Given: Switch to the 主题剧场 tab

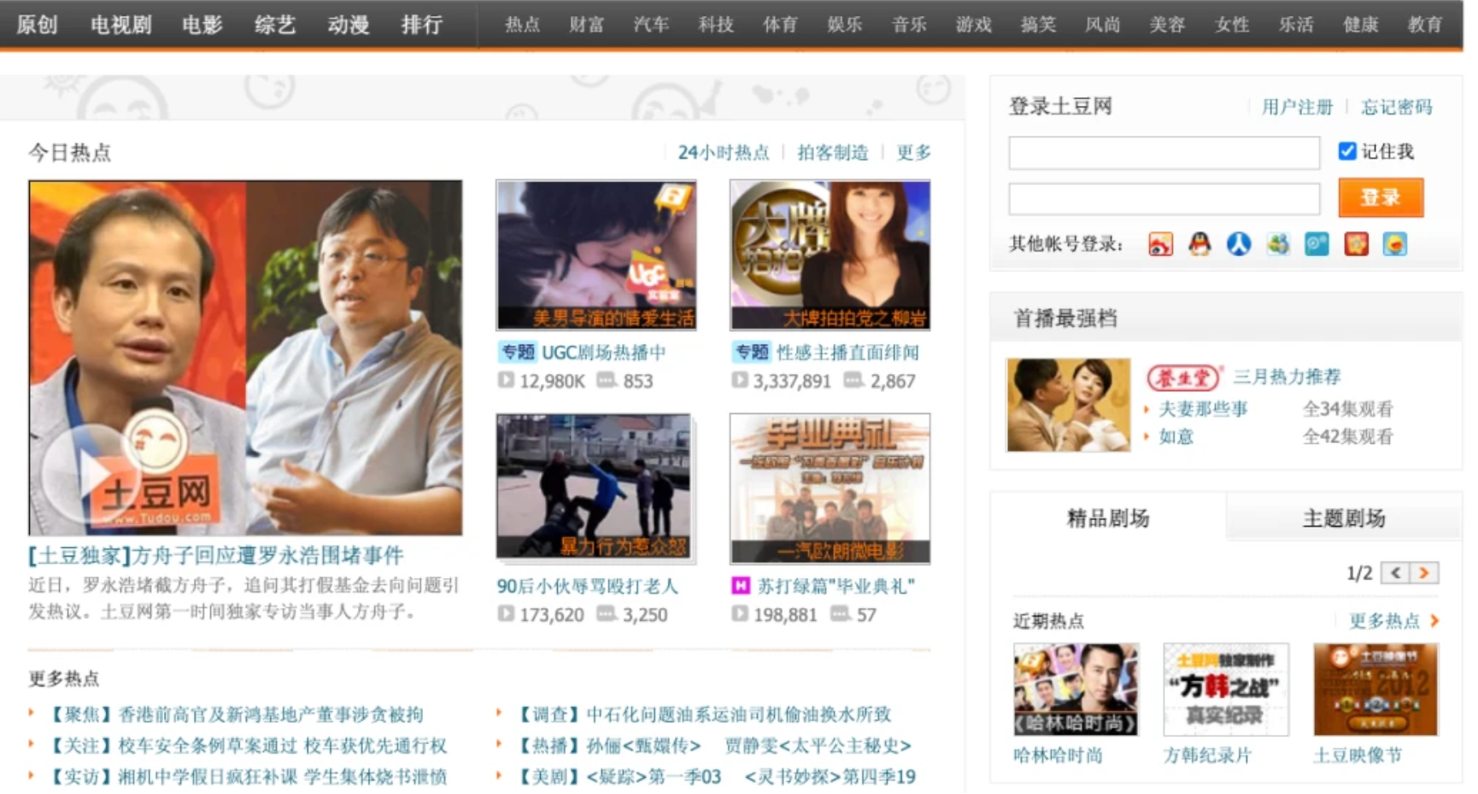Looking at the screenshot, I should coord(1344,518).
